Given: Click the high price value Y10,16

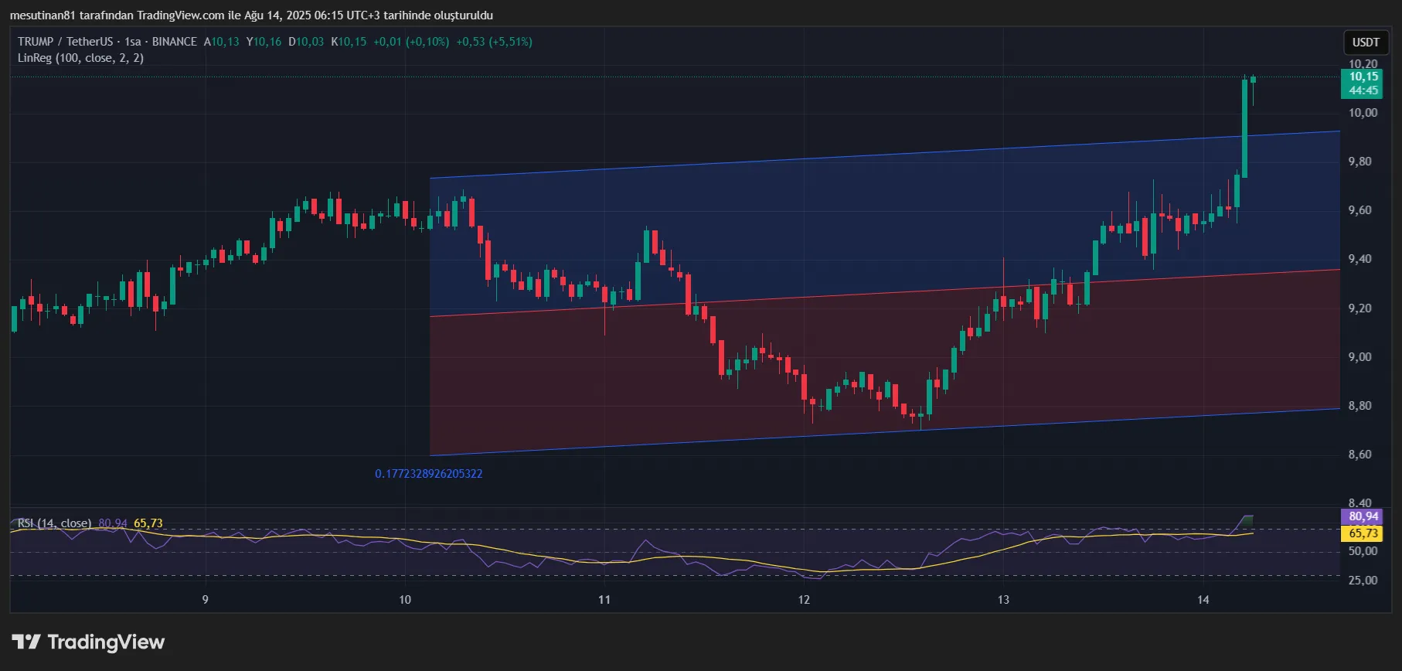Looking at the screenshot, I should tap(264, 42).
